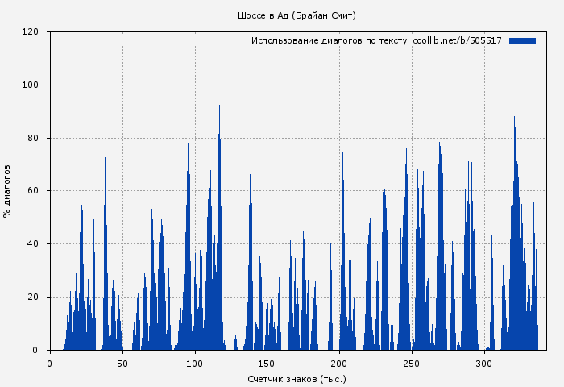Image resolution: width=564 pixels, height=387 pixels.
Task: Select the 200 tick label on the horizontal axis
Action: (339, 363)
